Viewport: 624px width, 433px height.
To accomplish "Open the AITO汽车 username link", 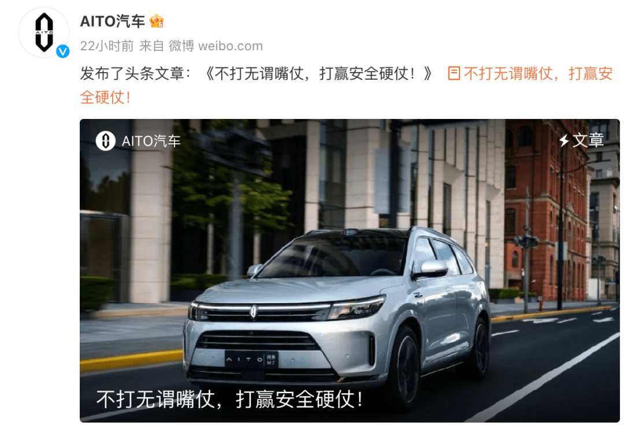I will coord(113,21).
